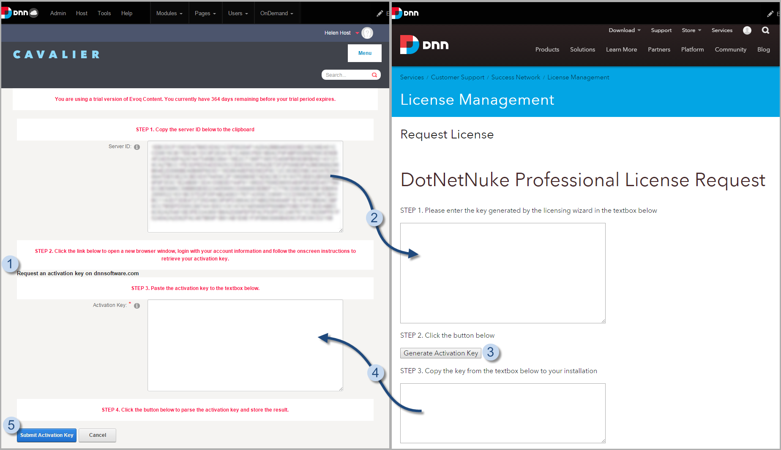Open Solutions in DNN navigation

pyautogui.click(x=582, y=49)
